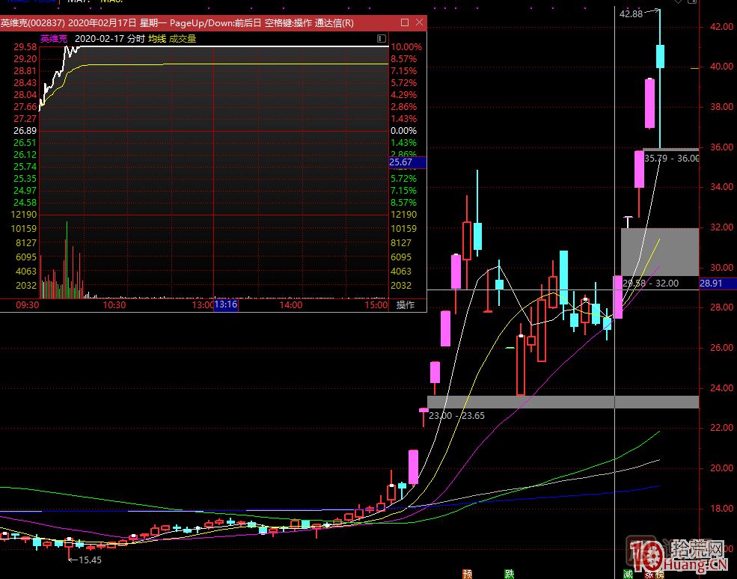Click the 15.45 low price annotation
The image size is (737, 579).
pyautogui.click(x=88, y=559)
